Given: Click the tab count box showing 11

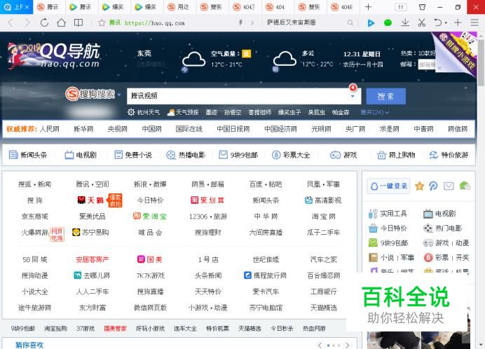Looking at the screenshot, I should [401, 7].
